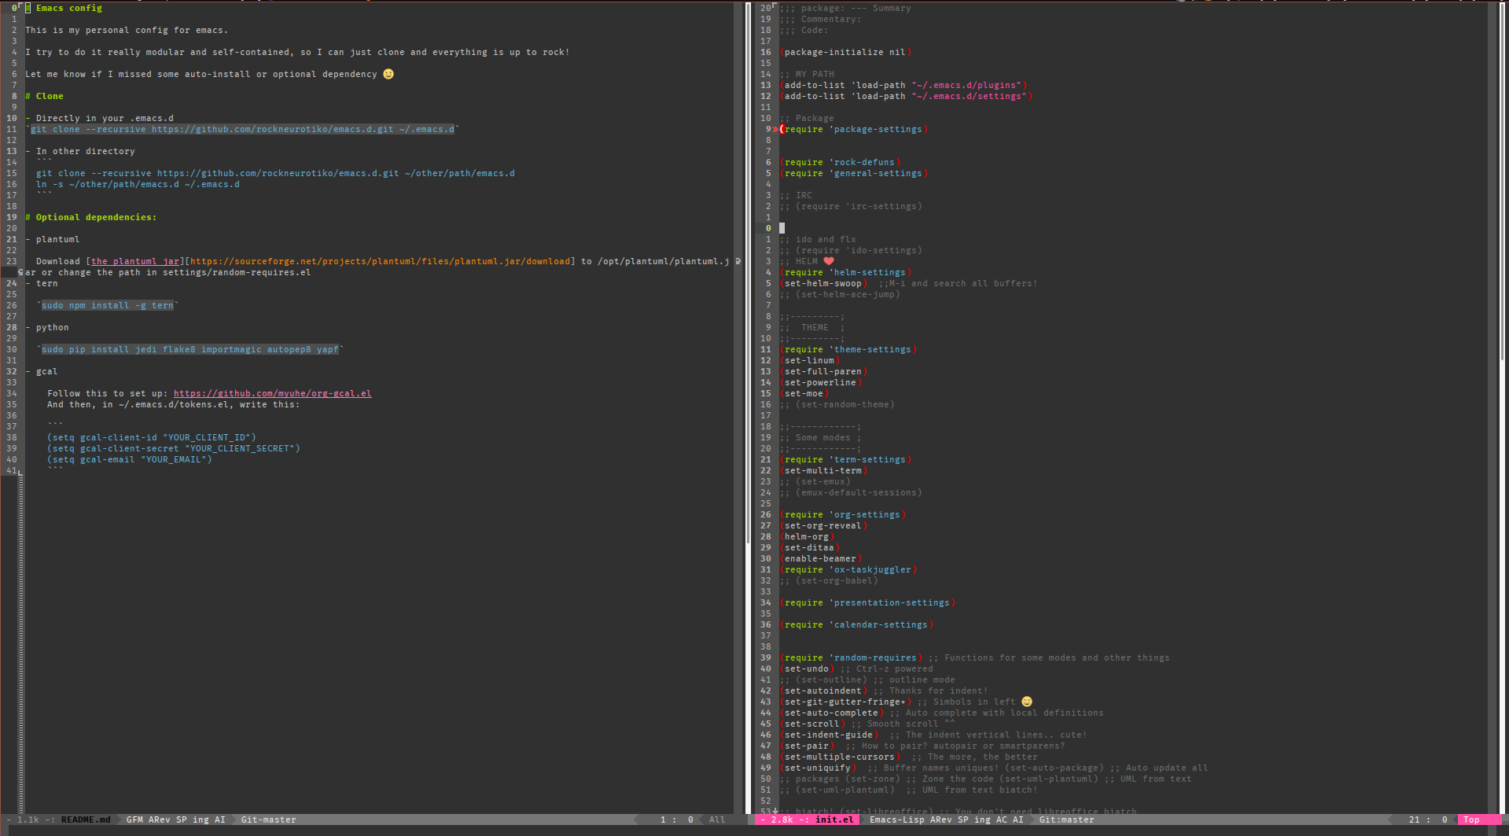The image size is (1509, 836).
Task: Click the smiley emoji after 'optional dependency'
Action: click(388, 74)
